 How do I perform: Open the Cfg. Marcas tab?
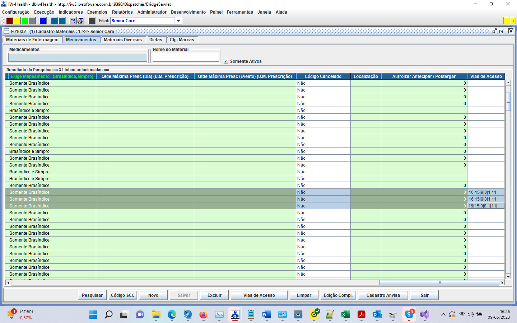182,40
